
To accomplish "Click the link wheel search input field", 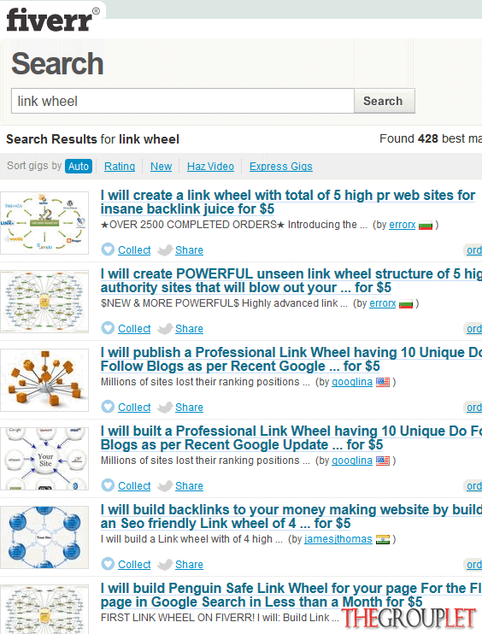I will pos(183,101).
